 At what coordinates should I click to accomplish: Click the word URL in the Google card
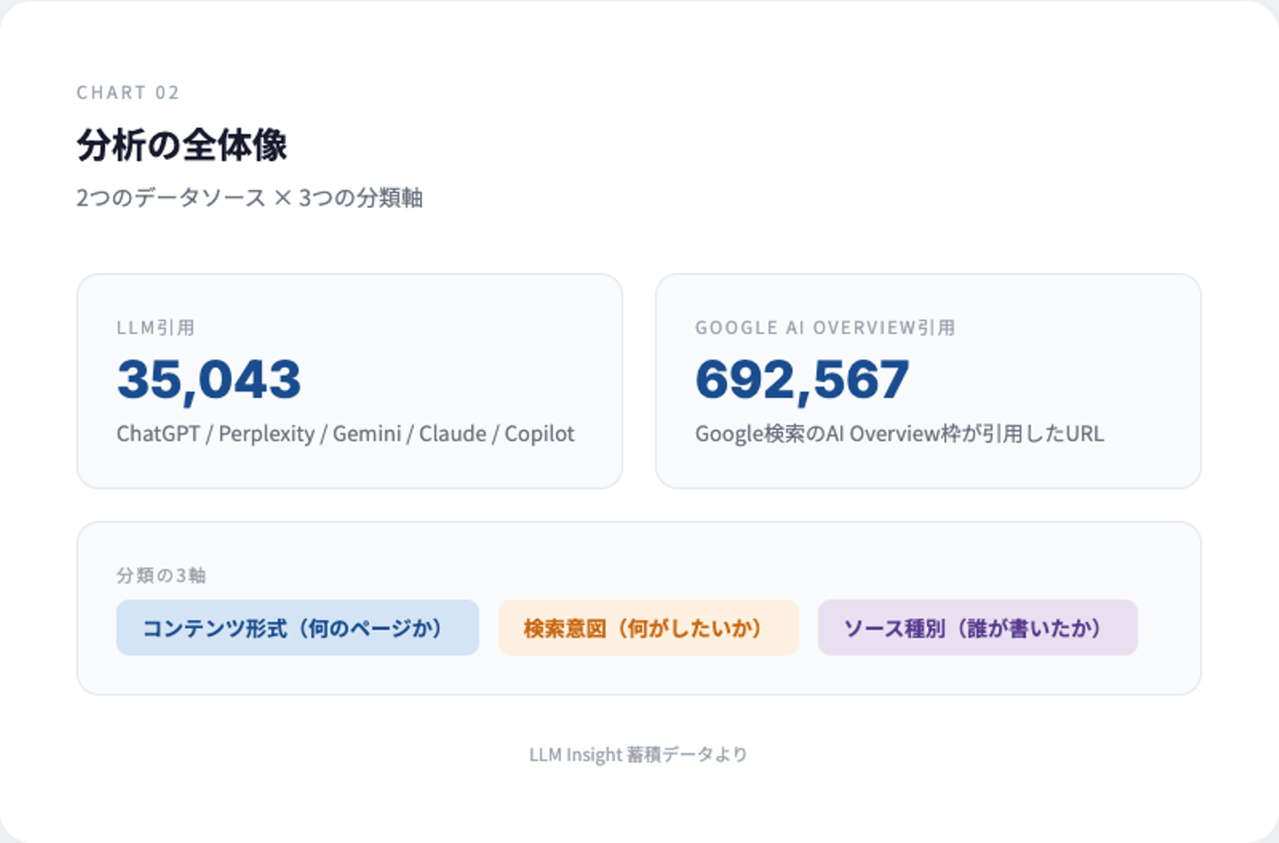click(x=1084, y=433)
